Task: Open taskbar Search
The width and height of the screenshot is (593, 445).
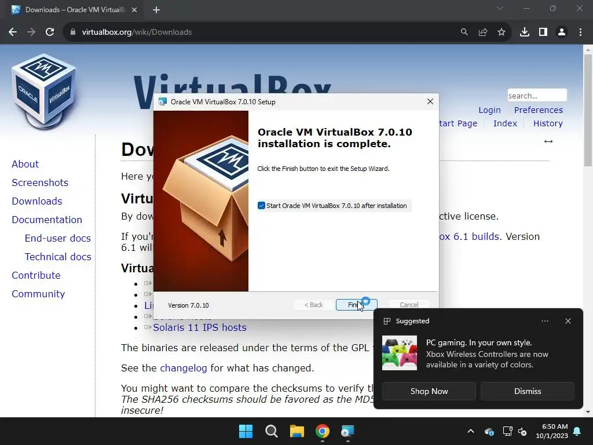Action: coord(271,431)
